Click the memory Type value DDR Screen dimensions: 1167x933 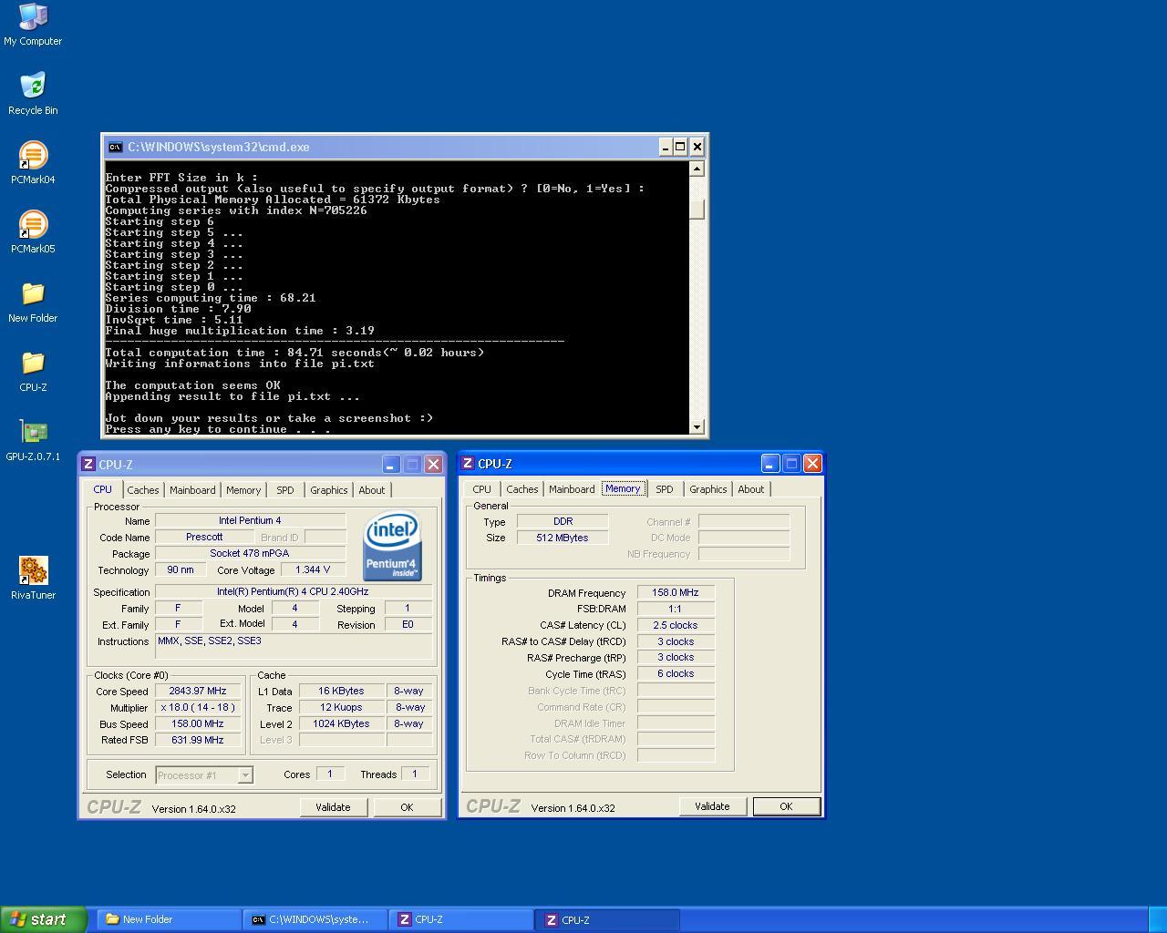click(563, 521)
